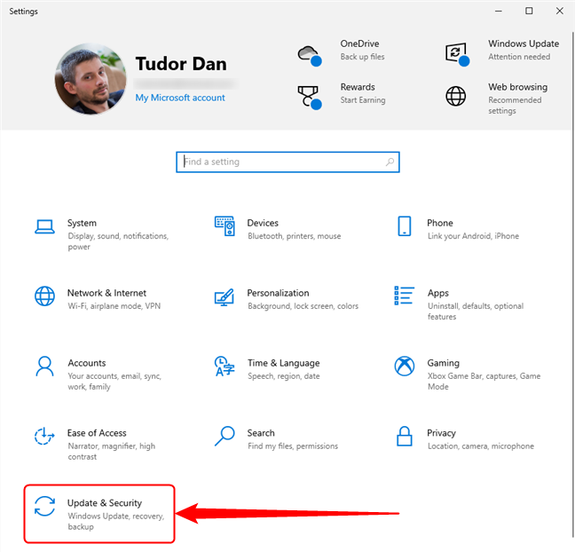
Task: Click the Accounts person icon
Action: tap(44, 366)
